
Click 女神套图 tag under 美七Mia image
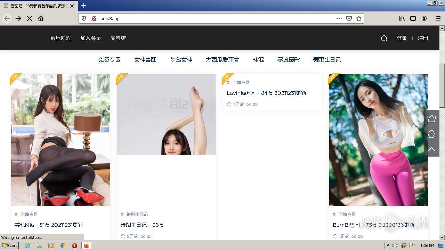click(29, 215)
